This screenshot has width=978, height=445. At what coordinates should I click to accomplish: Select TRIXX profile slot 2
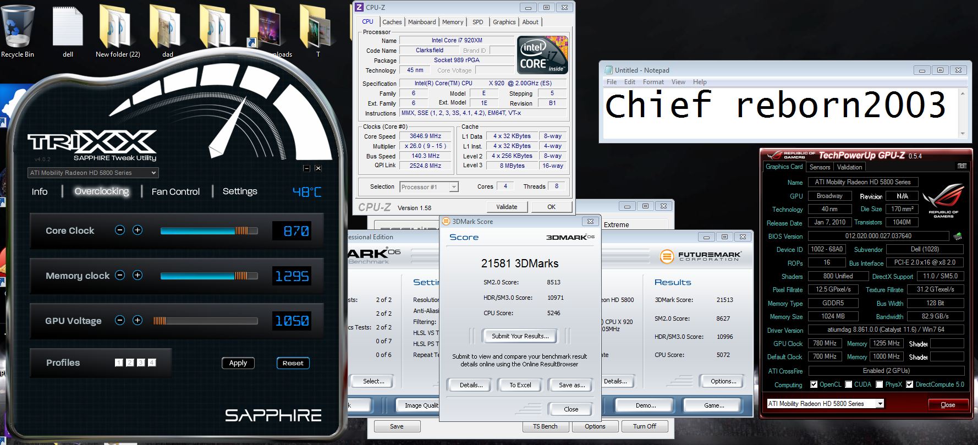pos(130,362)
